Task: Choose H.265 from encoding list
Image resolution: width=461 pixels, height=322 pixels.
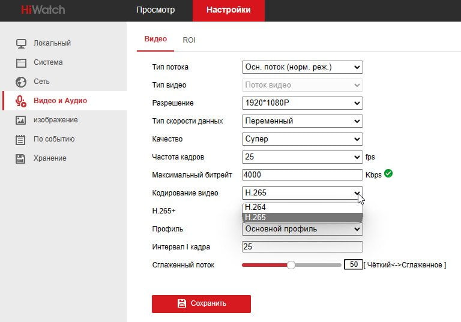Action: click(x=303, y=218)
